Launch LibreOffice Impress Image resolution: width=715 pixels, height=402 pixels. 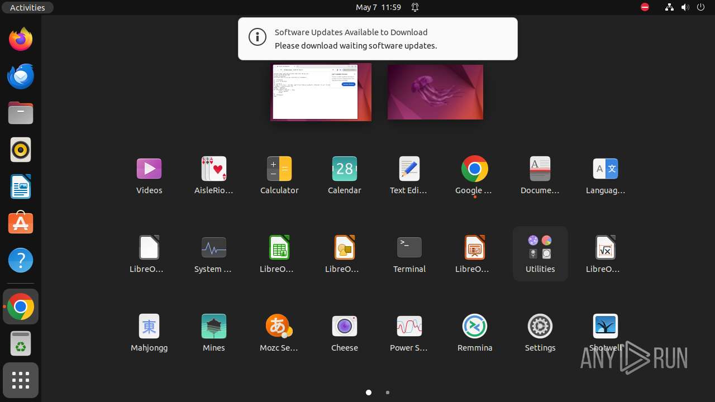475,254
